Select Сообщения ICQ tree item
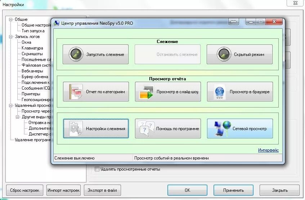The width and height of the screenshot is (305, 200). point(36,88)
